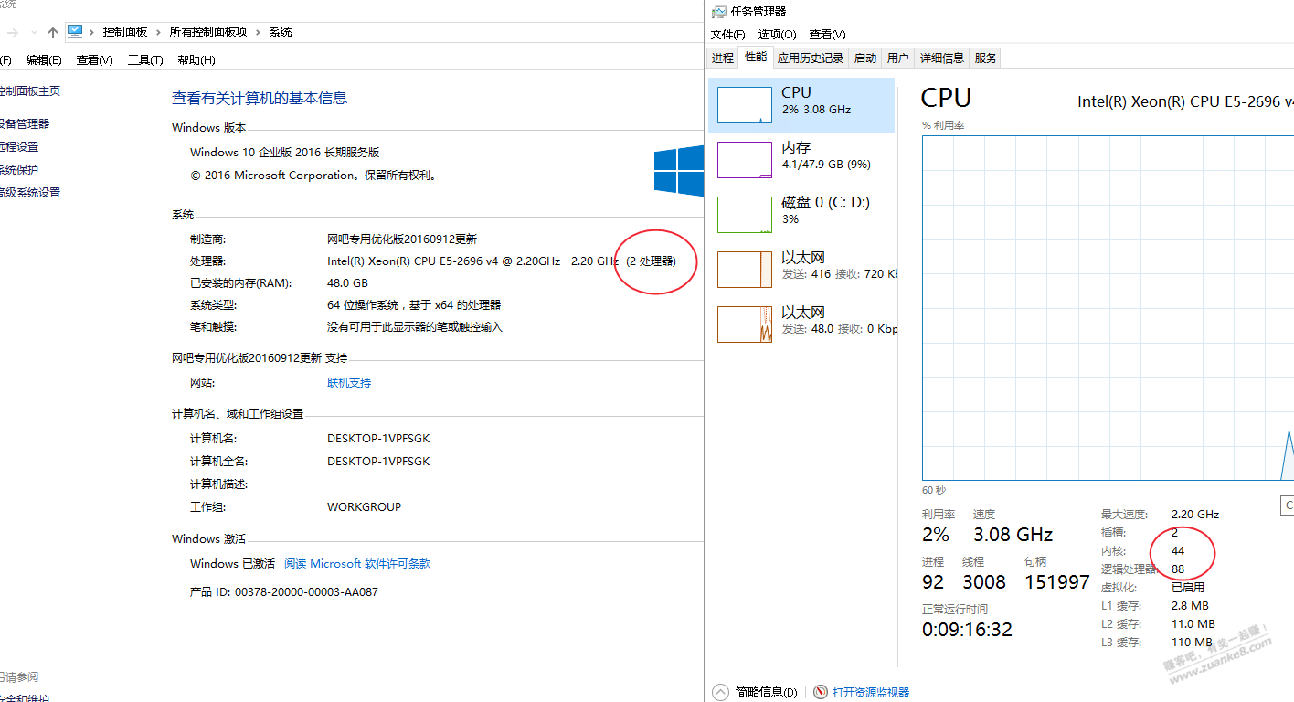1294x702 pixels.
Task: Click installed RAM value 48.0 GB
Action: coord(347,283)
